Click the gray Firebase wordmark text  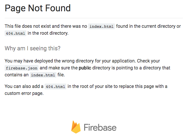point(100,128)
